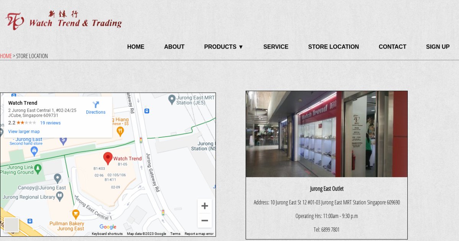Screen dimensions: 459x241
Task: Go to the SERVICE page
Action: pyautogui.click(x=276, y=47)
